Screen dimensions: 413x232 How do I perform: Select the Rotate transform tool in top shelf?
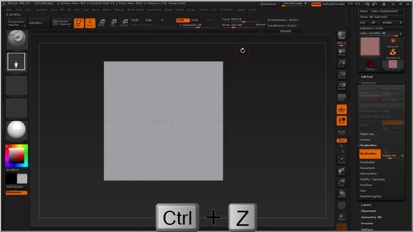point(125,23)
